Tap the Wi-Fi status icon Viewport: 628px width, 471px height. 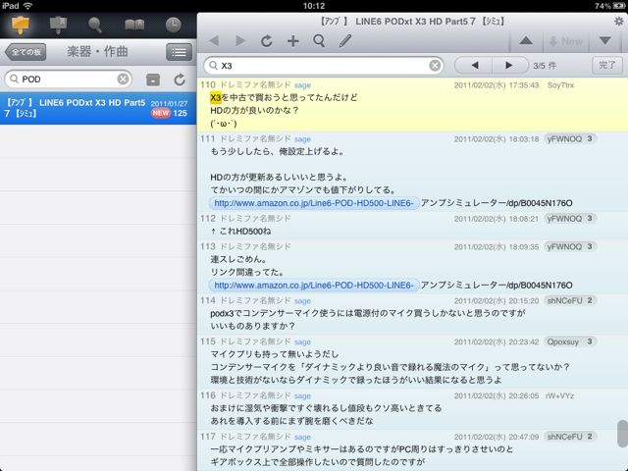click(27, 6)
